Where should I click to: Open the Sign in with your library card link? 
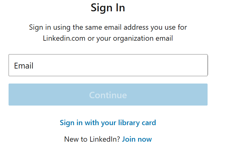(x=108, y=123)
